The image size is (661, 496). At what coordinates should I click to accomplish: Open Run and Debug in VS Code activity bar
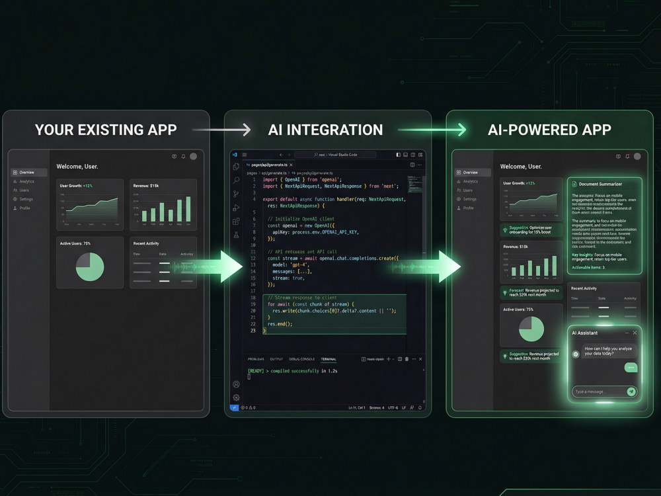click(x=236, y=208)
